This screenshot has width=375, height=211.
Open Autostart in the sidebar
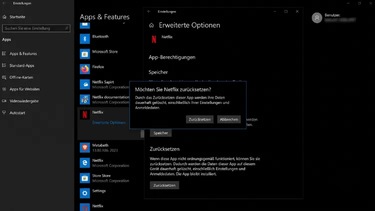point(17,113)
